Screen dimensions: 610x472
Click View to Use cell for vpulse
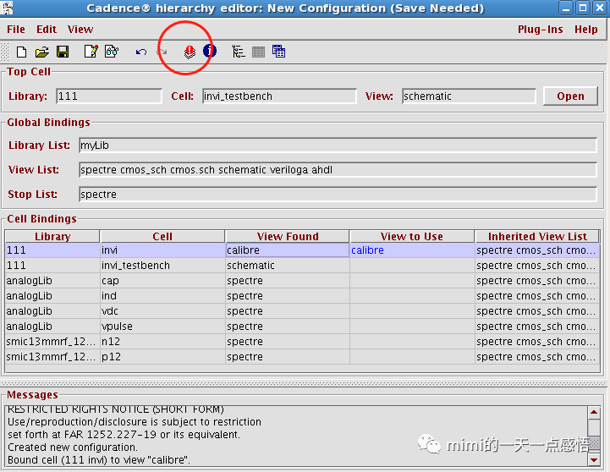pyautogui.click(x=412, y=327)
